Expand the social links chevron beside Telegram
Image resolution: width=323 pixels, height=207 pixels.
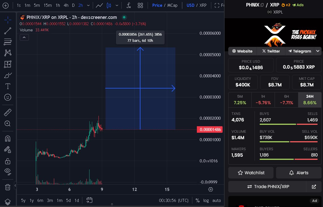tap(318, 51)
